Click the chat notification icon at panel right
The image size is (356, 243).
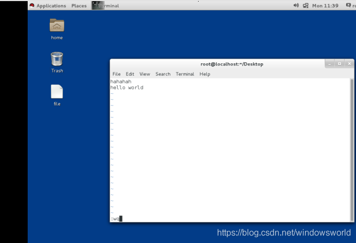tap(348, 5)
